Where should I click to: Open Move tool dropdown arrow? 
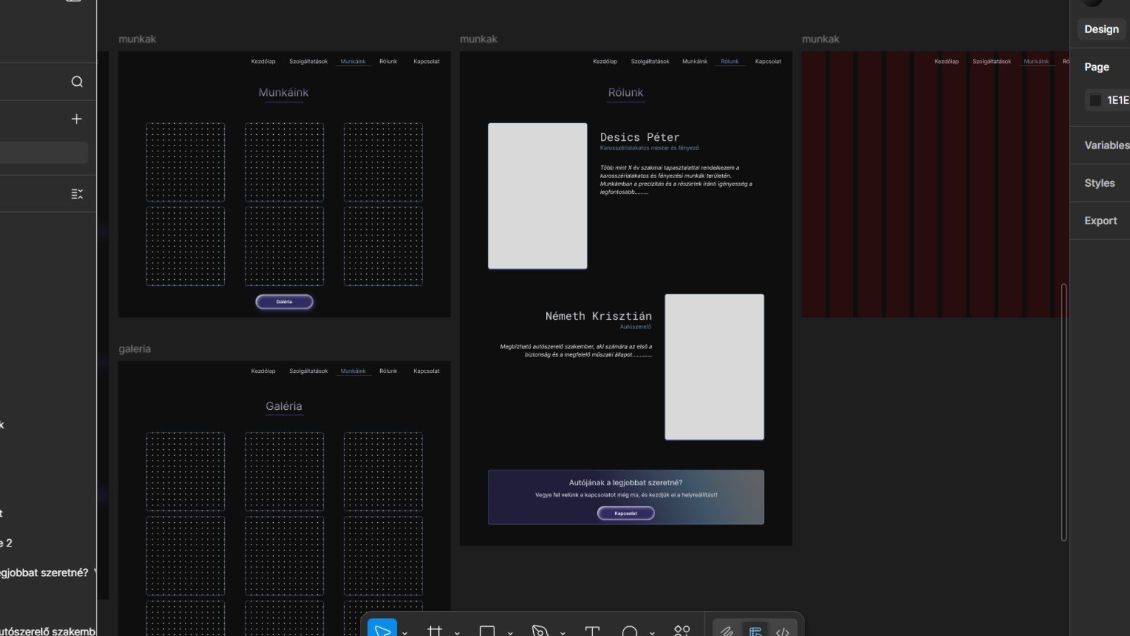[x=405, y=632]
